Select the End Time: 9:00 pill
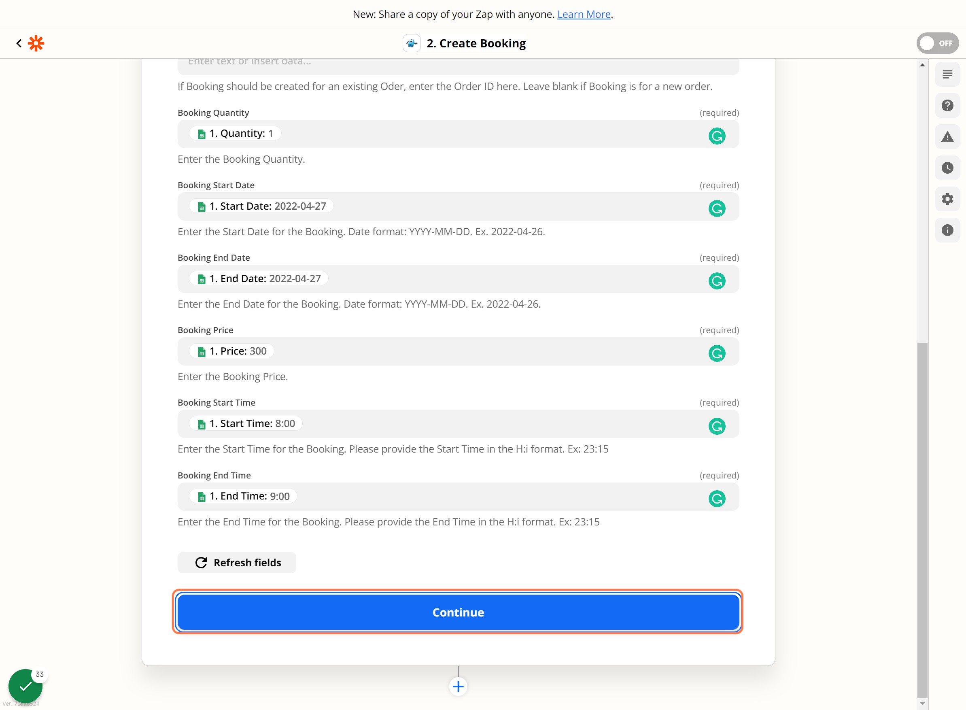 tap(243, 496)
